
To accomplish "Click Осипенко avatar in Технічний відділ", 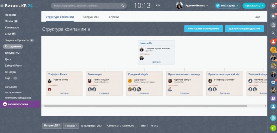I will pos(250,81).
